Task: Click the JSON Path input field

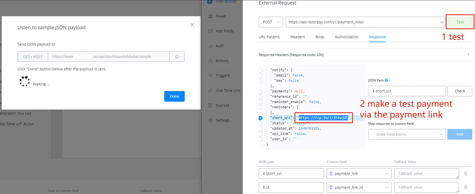Action: 407,91
